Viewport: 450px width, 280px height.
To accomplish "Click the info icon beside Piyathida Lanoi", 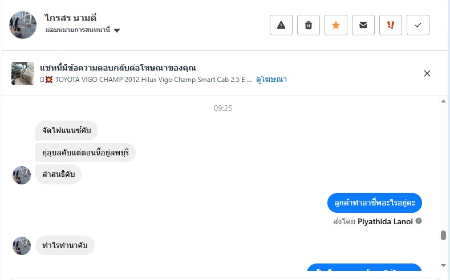I will pos(419,221).
